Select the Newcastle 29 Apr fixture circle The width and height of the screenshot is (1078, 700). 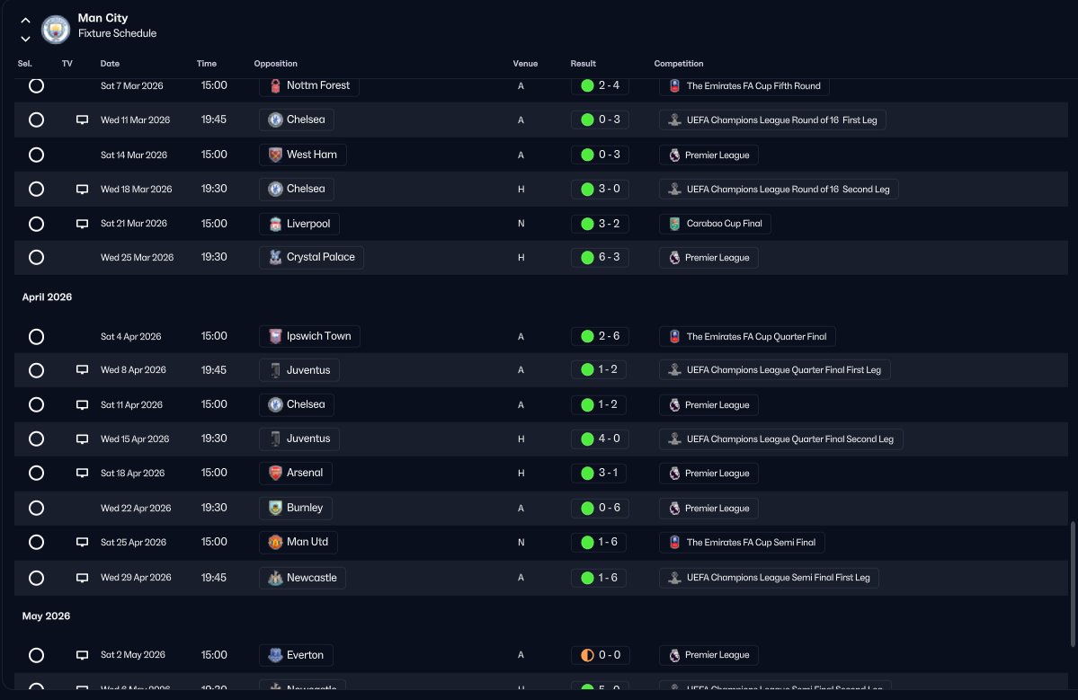37,578
